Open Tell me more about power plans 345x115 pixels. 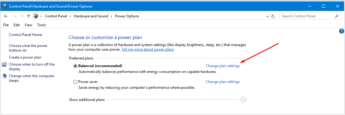point(148,49)
